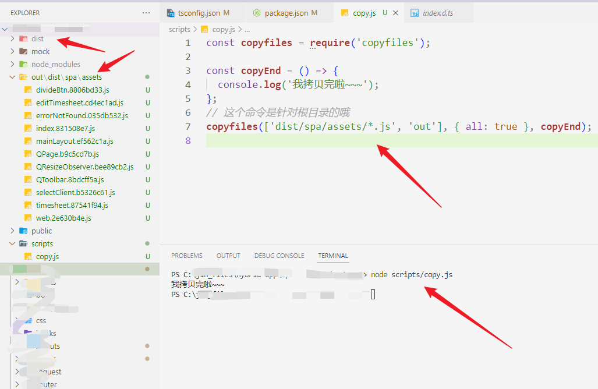Collapse the project root folder chevron
Screen dimensions: 598x389
click(x=5, y=29)
